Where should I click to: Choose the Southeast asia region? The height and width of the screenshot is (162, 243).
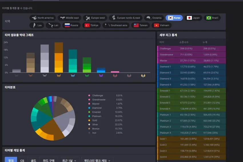point(116,25)
